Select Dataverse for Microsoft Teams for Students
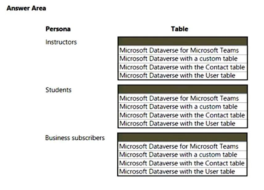The image size is (264, 190). point(183,98)
